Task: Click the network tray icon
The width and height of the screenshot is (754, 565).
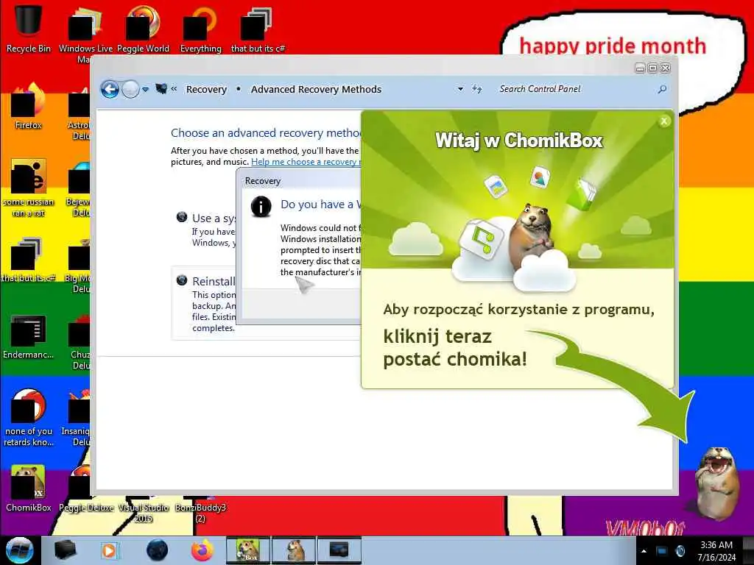Action: pos(662,551)
